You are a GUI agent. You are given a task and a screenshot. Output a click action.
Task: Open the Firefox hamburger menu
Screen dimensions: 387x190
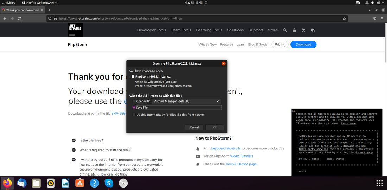pyautogui.click(x=382, y=19)
